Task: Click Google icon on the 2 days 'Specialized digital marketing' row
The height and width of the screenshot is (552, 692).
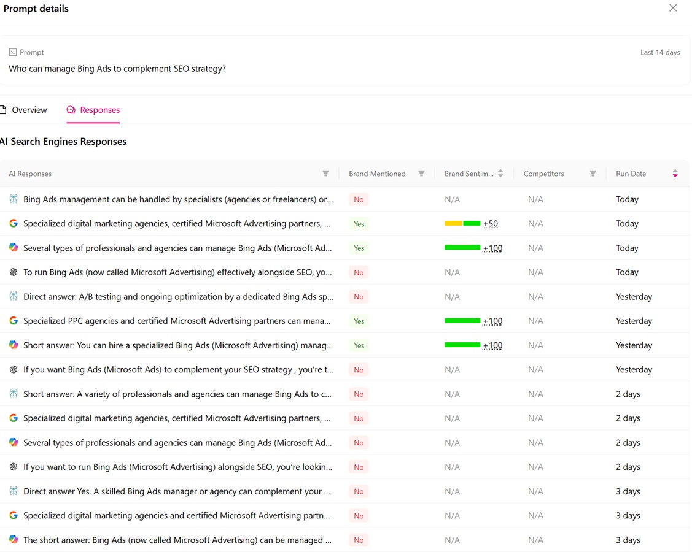Action: 14,418
